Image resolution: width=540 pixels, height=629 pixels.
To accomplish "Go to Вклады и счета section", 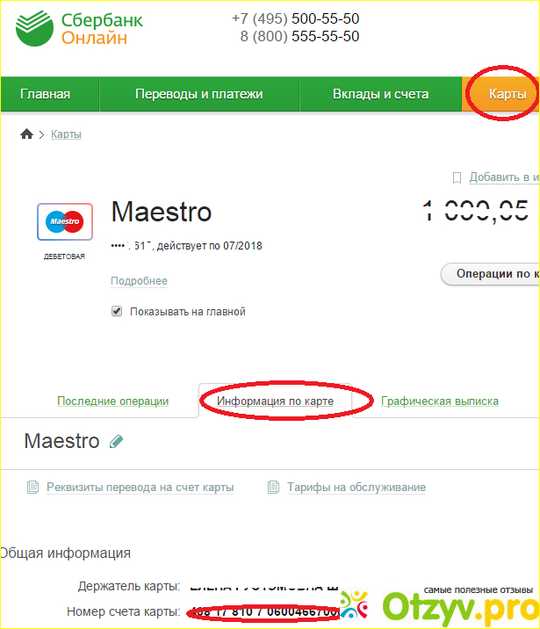I will pyautogui.click(x=381, y=94).
